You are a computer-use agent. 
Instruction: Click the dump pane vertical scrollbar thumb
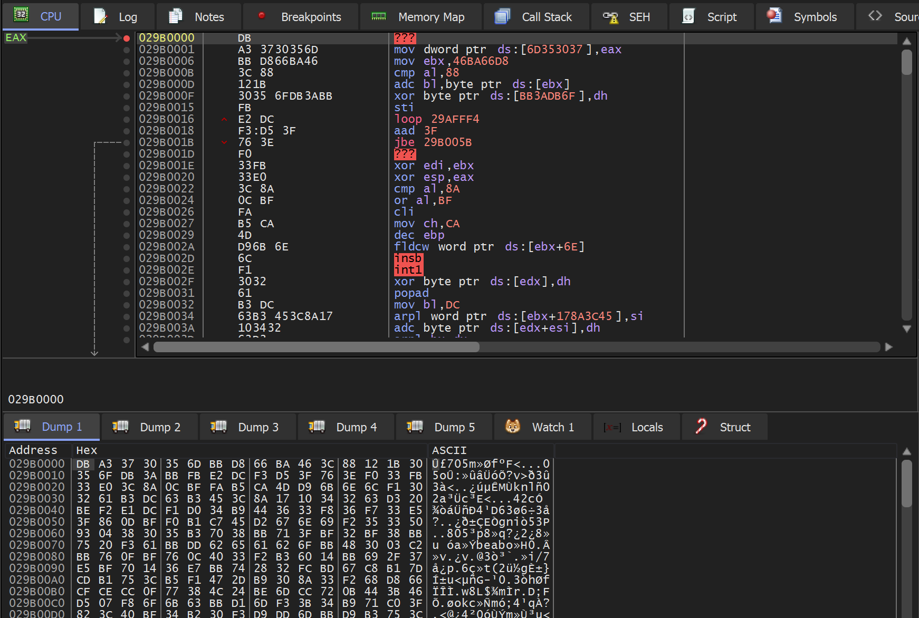pyautogui.click(x=907, y=483)
